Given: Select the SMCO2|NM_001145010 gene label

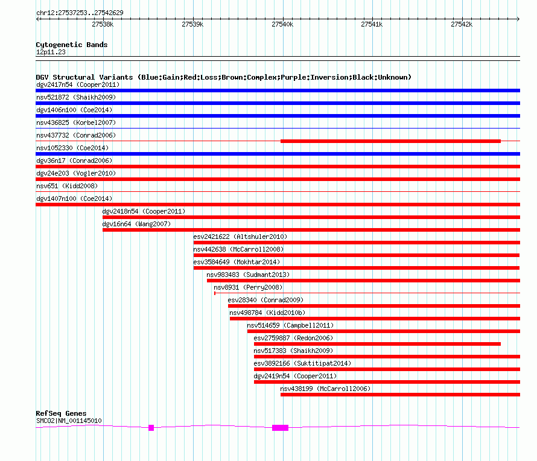Looking at the screenshot, I should 69,421.
